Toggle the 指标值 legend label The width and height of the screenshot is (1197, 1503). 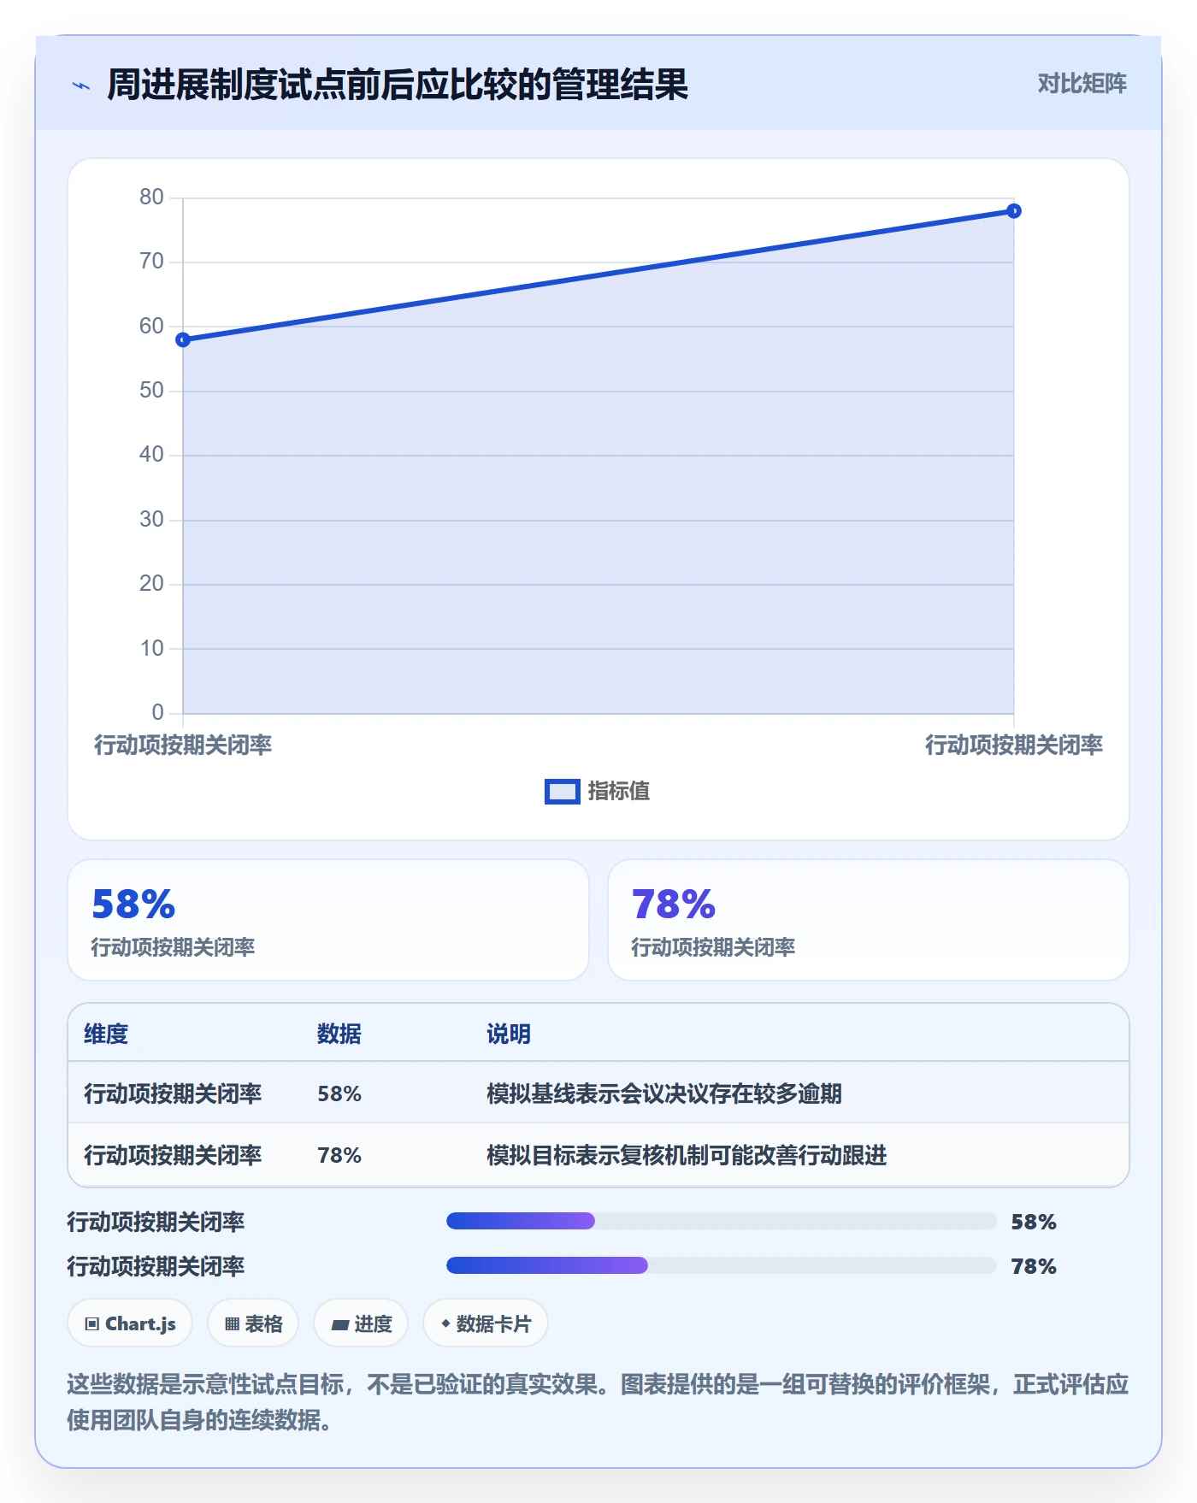(x=619, y=792)
